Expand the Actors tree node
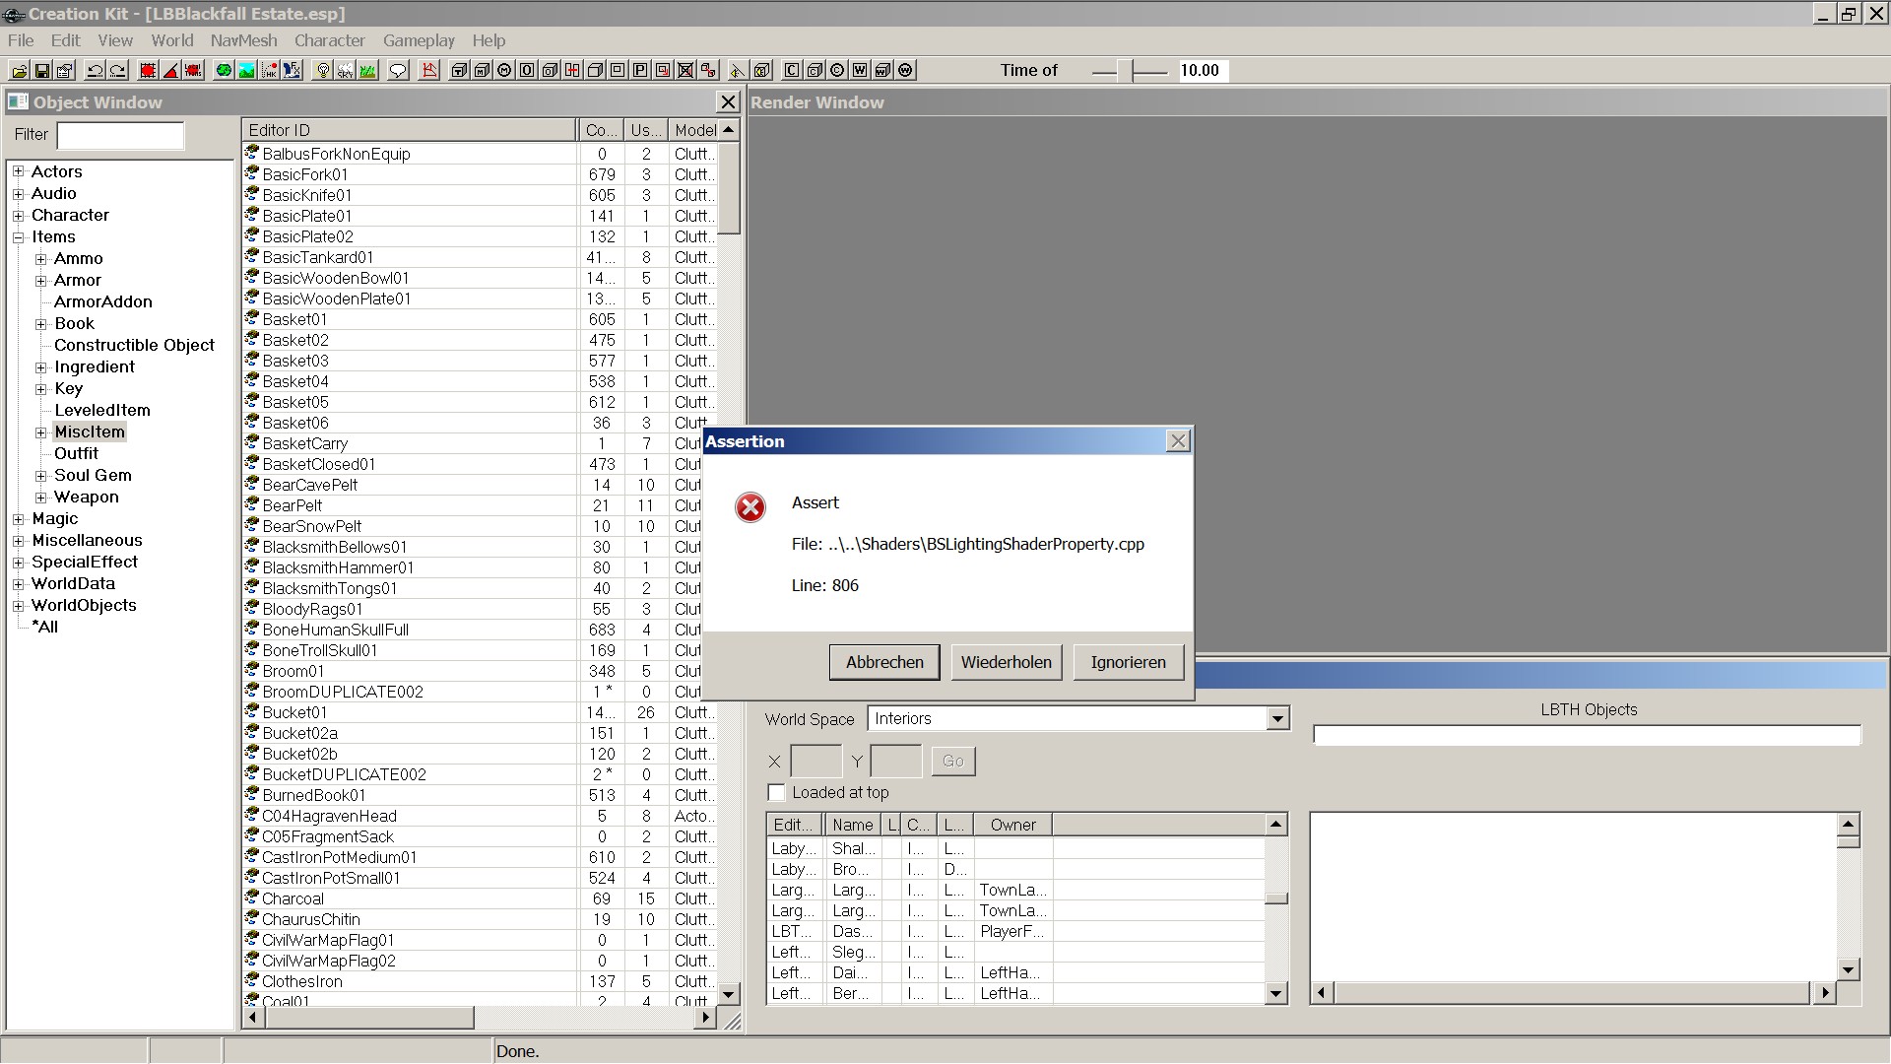Image resolution: width=1891 pixels, height=1064 pixels. [x=18, y=171]
